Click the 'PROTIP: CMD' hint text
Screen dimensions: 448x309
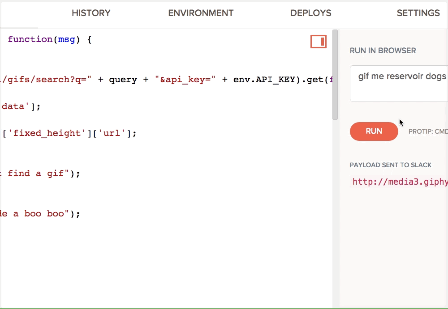pos(428,131)
